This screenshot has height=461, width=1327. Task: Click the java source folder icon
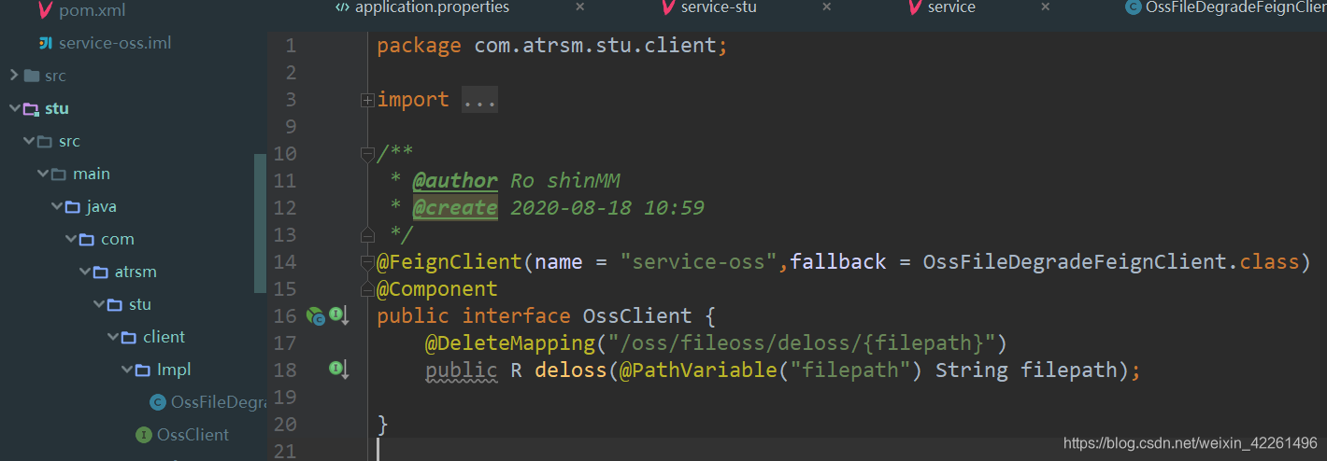click(73, 206)
